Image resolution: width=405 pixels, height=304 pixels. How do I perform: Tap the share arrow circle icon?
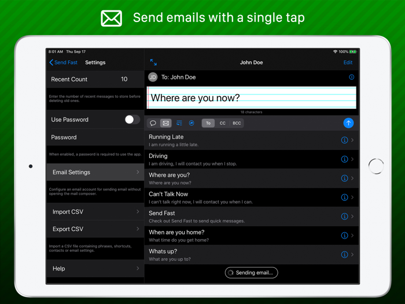click(x=192, y=123)
